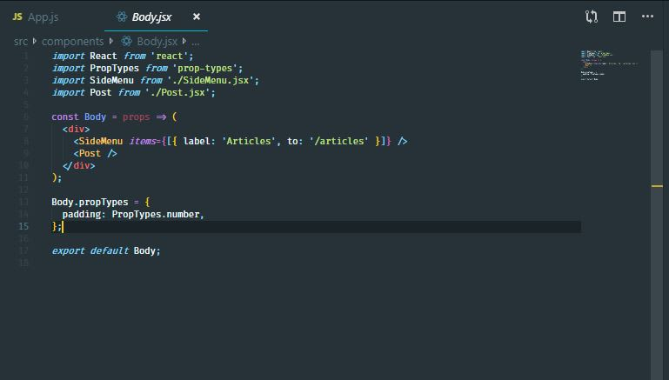Open the More Actions ellipsis menu

click(647, 17)
